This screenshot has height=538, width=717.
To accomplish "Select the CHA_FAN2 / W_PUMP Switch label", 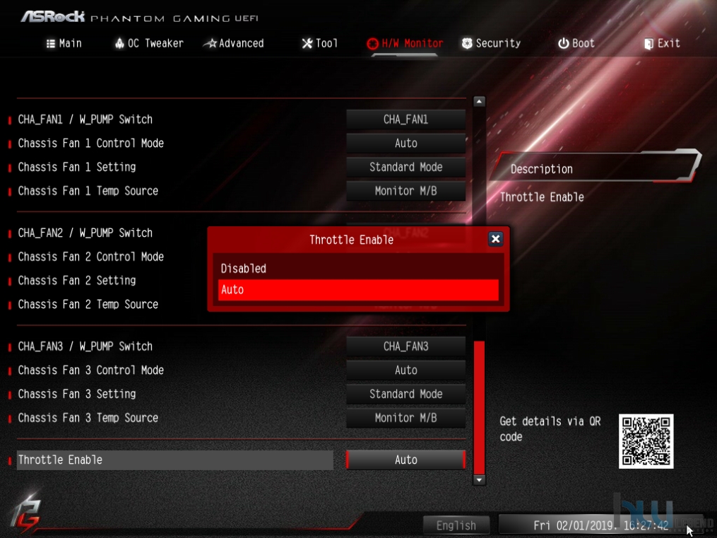I will coord(85,233).
